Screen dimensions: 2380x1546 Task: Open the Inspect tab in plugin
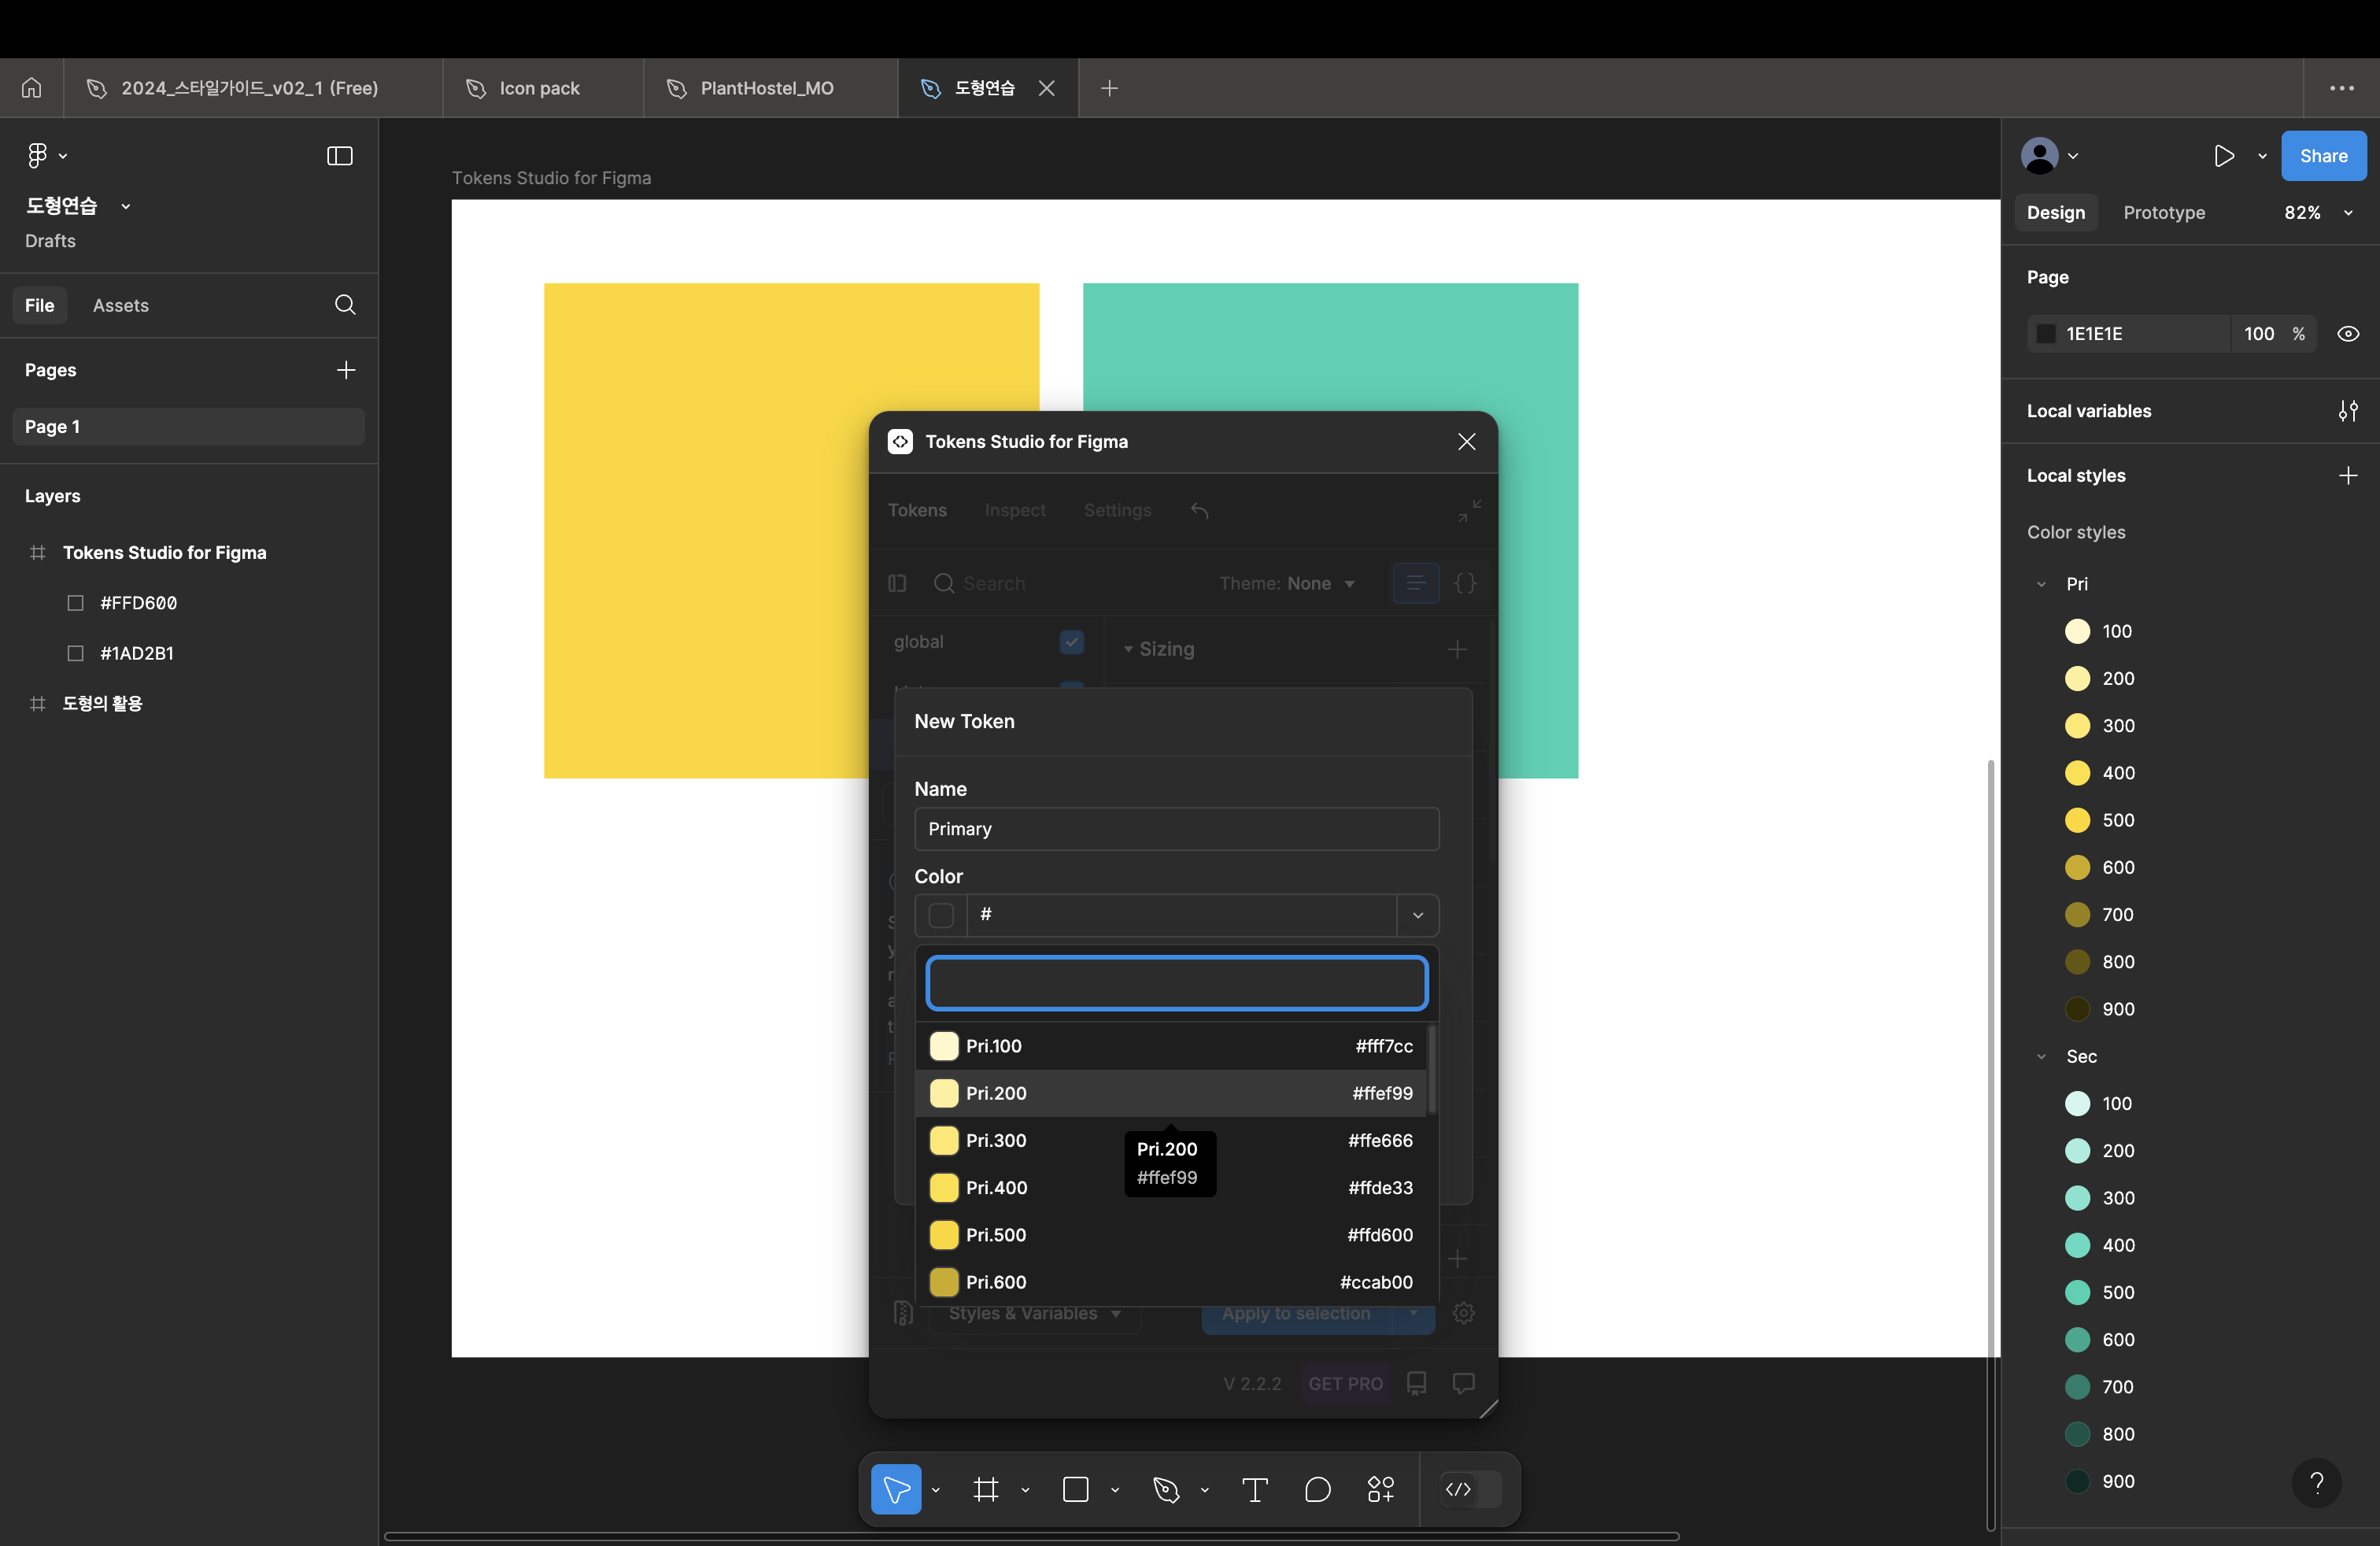pos(1015,511)
